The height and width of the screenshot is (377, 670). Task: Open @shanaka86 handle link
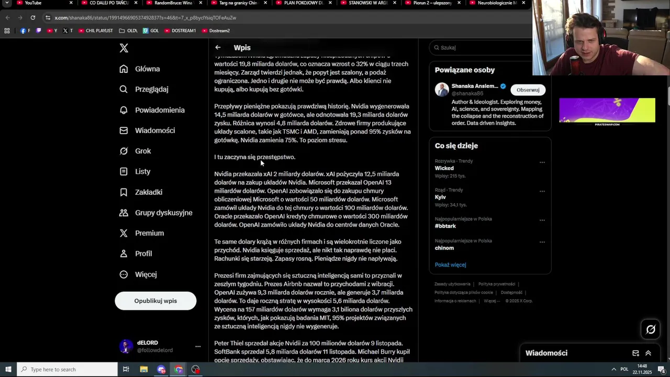[467, 94]
